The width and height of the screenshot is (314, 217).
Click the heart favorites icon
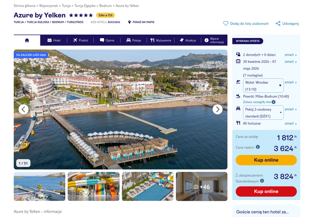click(x=226, y=24)
